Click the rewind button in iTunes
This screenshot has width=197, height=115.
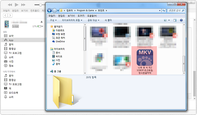pyautogui.click(x=10, y=5)
